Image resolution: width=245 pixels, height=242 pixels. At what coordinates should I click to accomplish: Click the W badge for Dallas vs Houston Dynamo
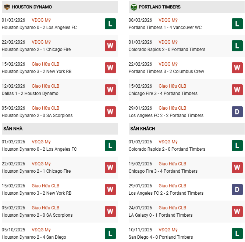(x=110, y=90)
